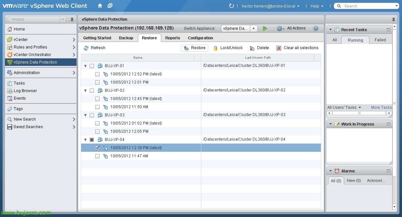This screenshot has height=217, width=402.
Task: Open the More Tasks link
Action: [381, 108]
